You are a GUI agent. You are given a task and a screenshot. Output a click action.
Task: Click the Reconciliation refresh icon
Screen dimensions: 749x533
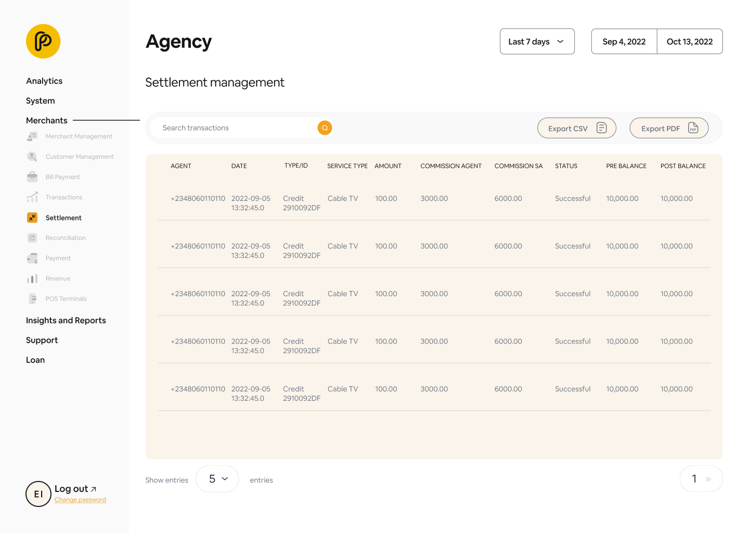[32, 238]
